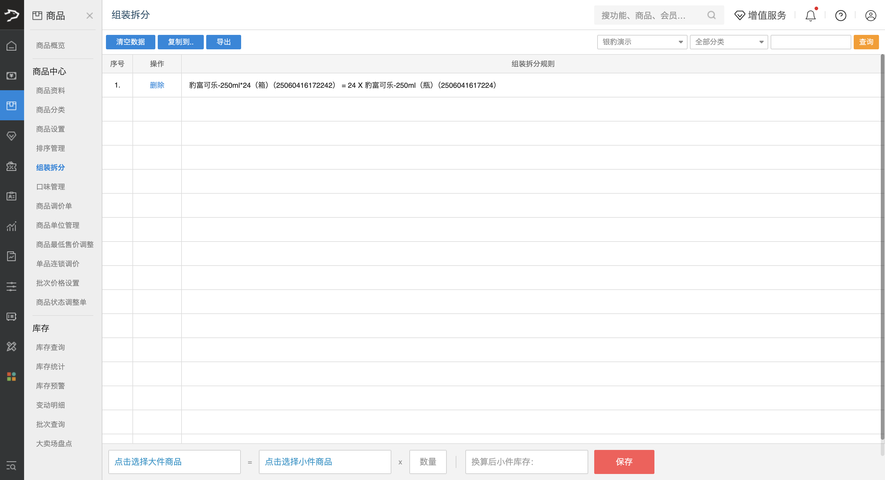Open 大卖场盘点 menu item
The height and width of the screenshot is (480, 885).
pyautogui.click(x=54, y=444)
